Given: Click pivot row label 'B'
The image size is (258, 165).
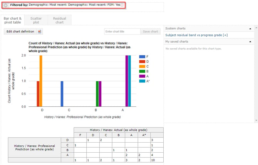Looking at the screenshot, I should [67, 150].
